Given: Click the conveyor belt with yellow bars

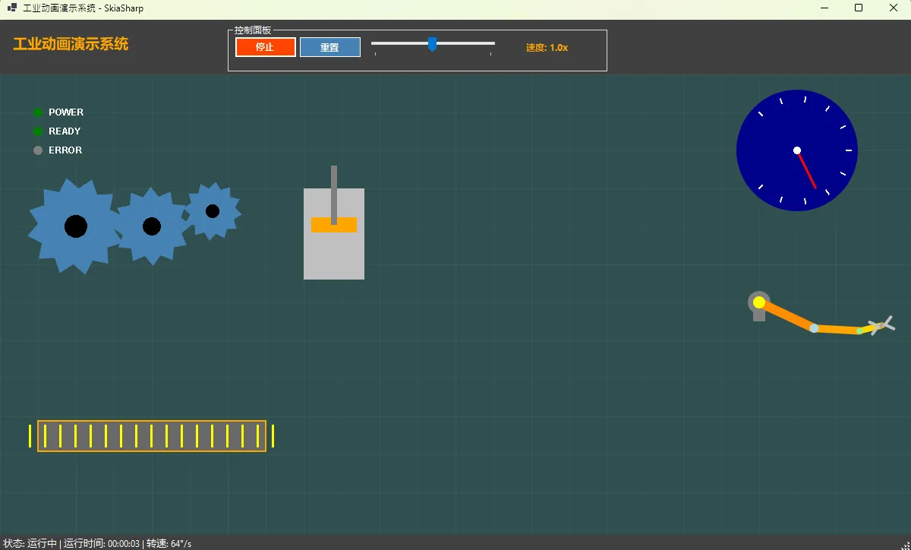Looking at the screenshot, I should pos(152,436).
